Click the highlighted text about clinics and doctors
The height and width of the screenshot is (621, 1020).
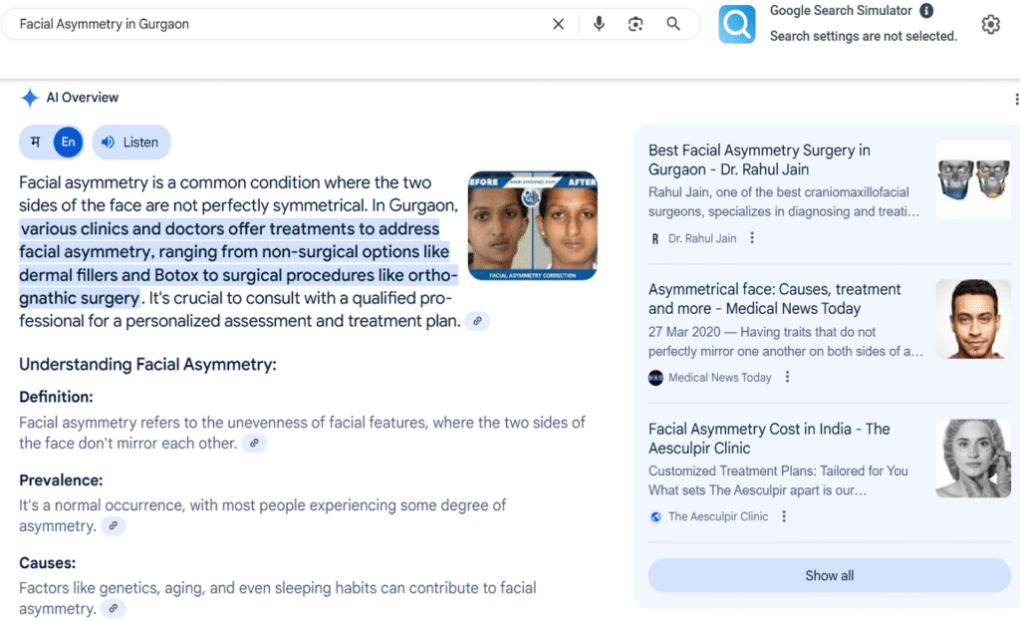(x=238, y=263)
